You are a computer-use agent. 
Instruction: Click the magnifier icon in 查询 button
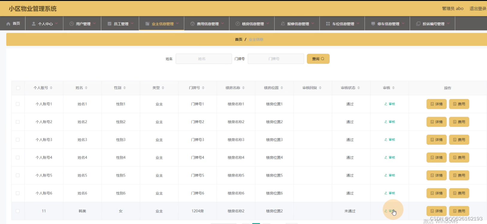coord(323,59)
